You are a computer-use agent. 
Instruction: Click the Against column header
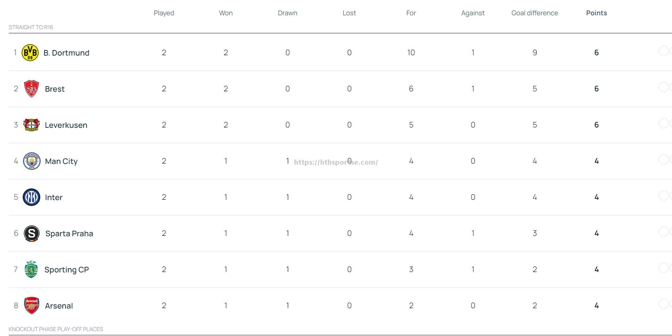473,13
